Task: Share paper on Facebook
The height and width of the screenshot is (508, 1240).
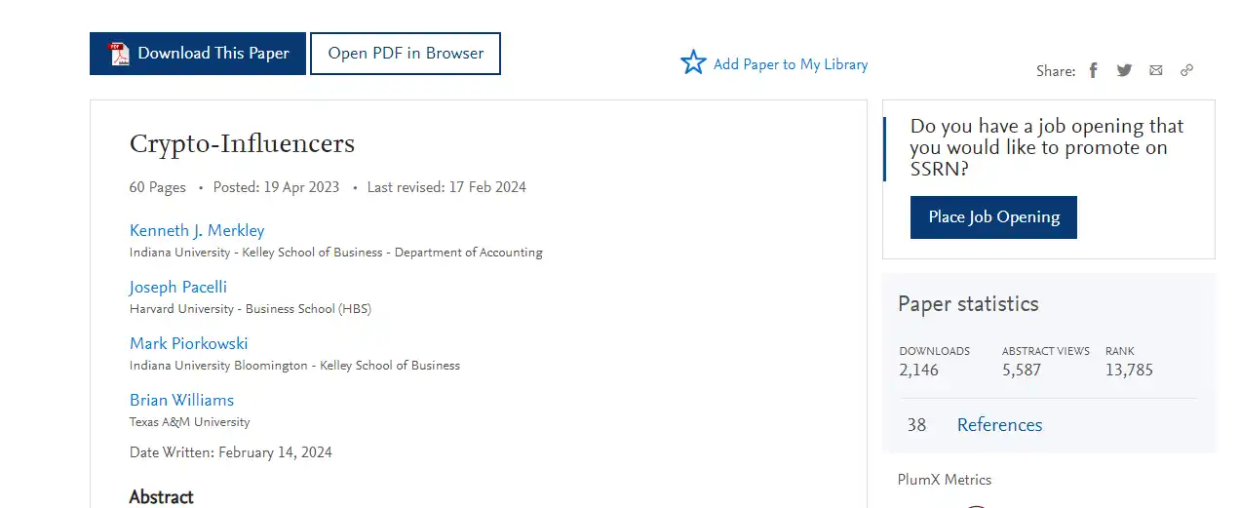Action: tap(1094, 70)
